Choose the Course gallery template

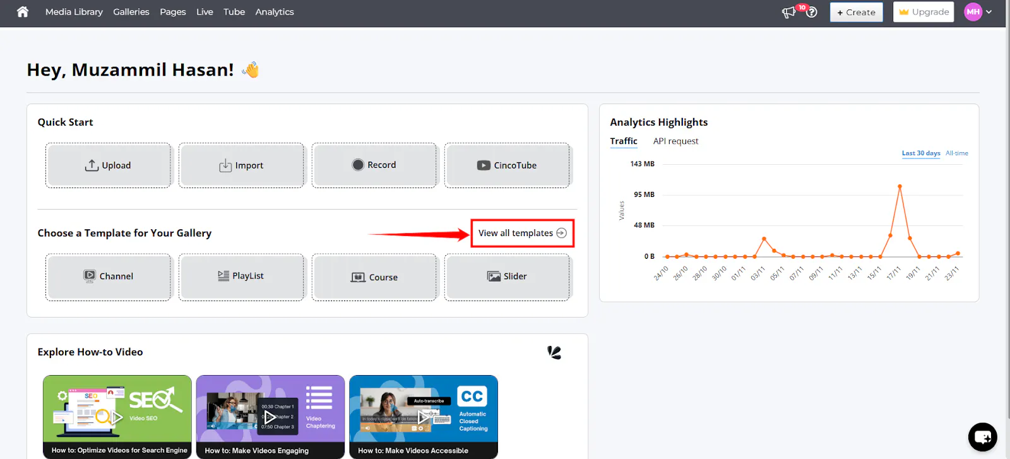(374, 277)
